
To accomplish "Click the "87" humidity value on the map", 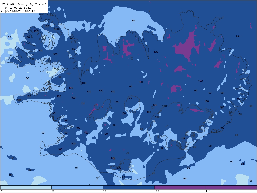I will 77,168.
